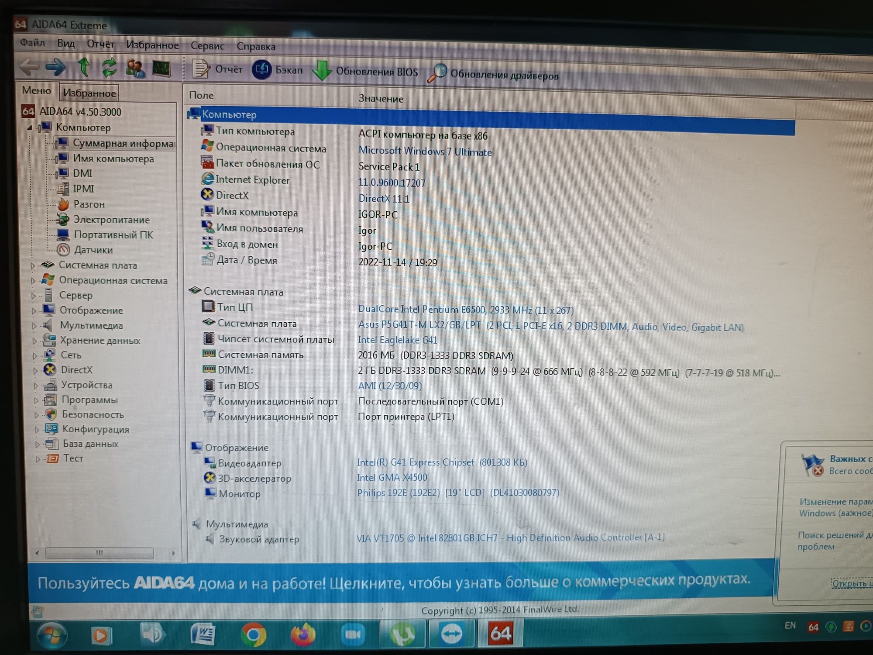Click the Philips 192E monitor link
This screenshot has width=873, height=655.
tap(458, 493)
